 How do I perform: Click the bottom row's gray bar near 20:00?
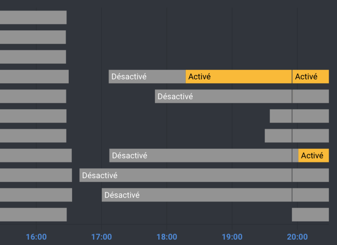(x=310, y=215)
